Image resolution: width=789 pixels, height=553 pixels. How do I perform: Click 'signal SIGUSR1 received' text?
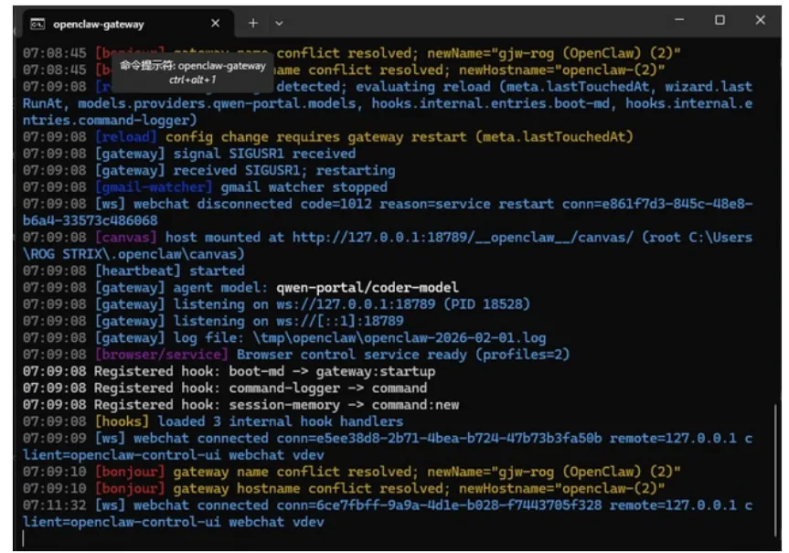(x=264, y=154)
